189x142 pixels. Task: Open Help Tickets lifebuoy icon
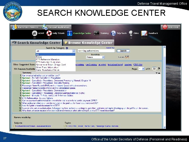click(x=49, y=33)
